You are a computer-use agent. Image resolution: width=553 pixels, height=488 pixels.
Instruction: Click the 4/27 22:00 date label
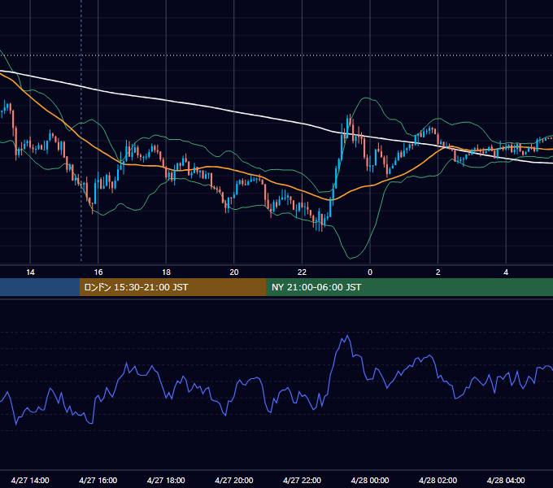click(x=302, y=480)
